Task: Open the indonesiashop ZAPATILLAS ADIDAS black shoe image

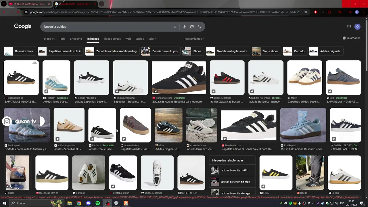Action: click(x=21, y=78)
